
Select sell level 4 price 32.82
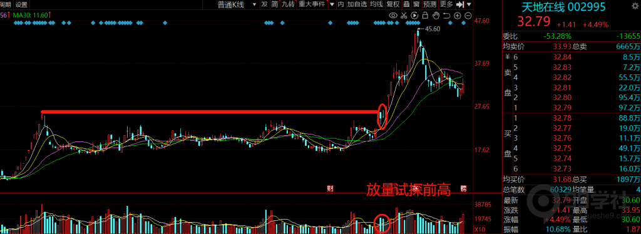[x=562, y=77]
